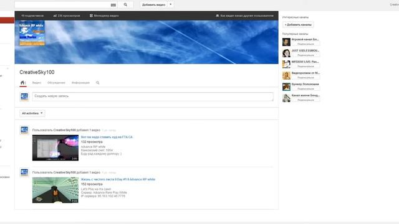Screen dimensions: 399x224
Task: Click the '132 просмотра' view count text
Action: [x=92, y=142]
